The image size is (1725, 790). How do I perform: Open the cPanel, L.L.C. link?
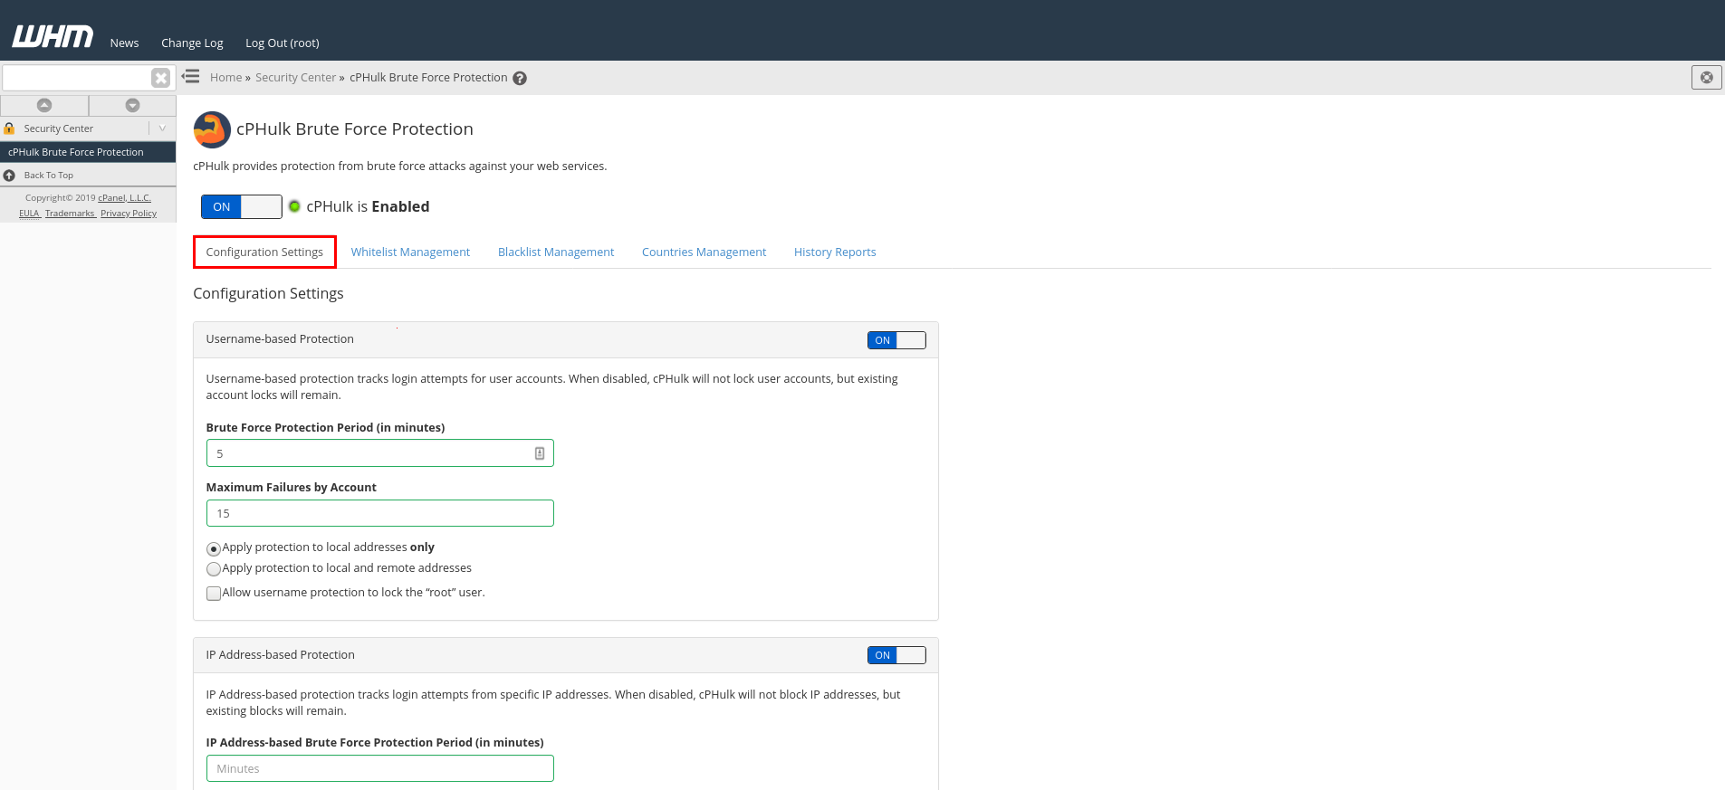click(x=125, y=198)
